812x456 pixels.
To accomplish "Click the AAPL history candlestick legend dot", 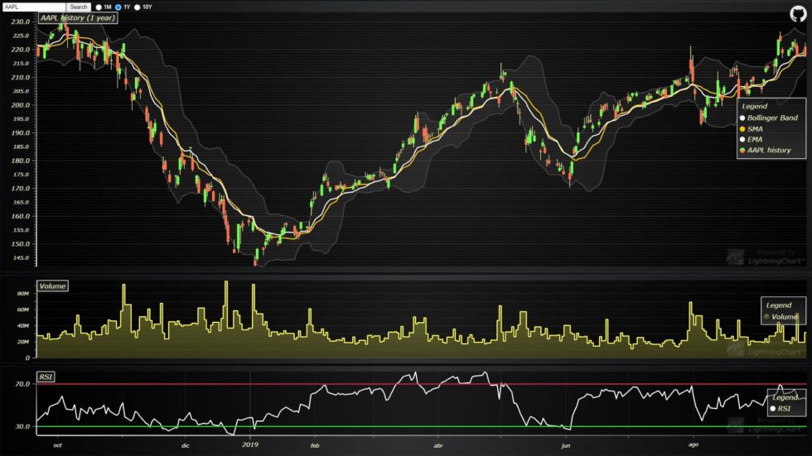I will tap(743, 151).
